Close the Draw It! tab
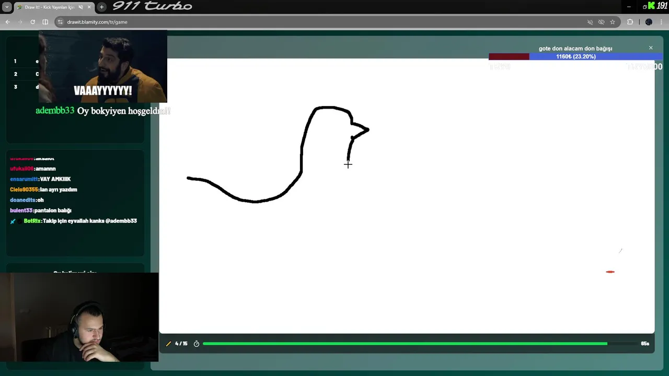The width and height of the screenshot is (669, 376). pyautogui.click(x=89, y=7)
